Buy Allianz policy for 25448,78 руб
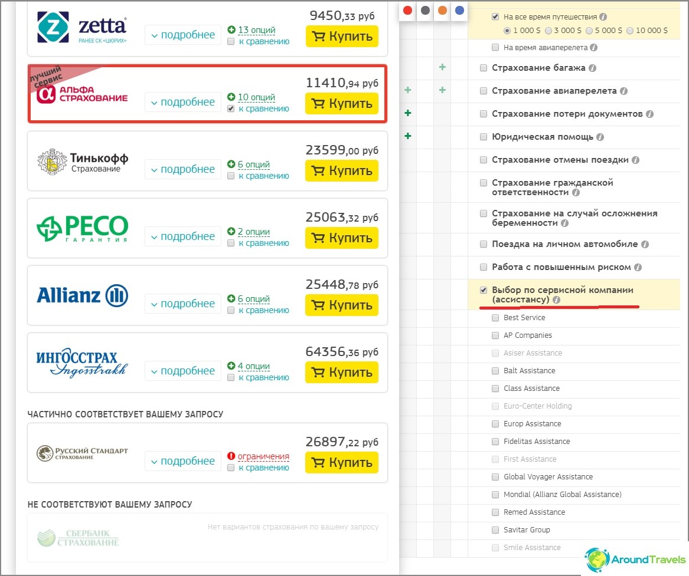This screenshot has height=576, width=689. pyautogui.click(x=342, y=304)
